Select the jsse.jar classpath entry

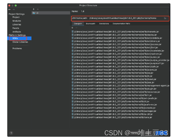pos(113,82)
